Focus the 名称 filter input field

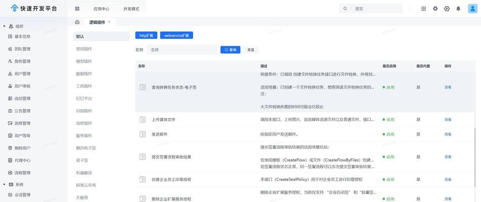click(182, 49)
